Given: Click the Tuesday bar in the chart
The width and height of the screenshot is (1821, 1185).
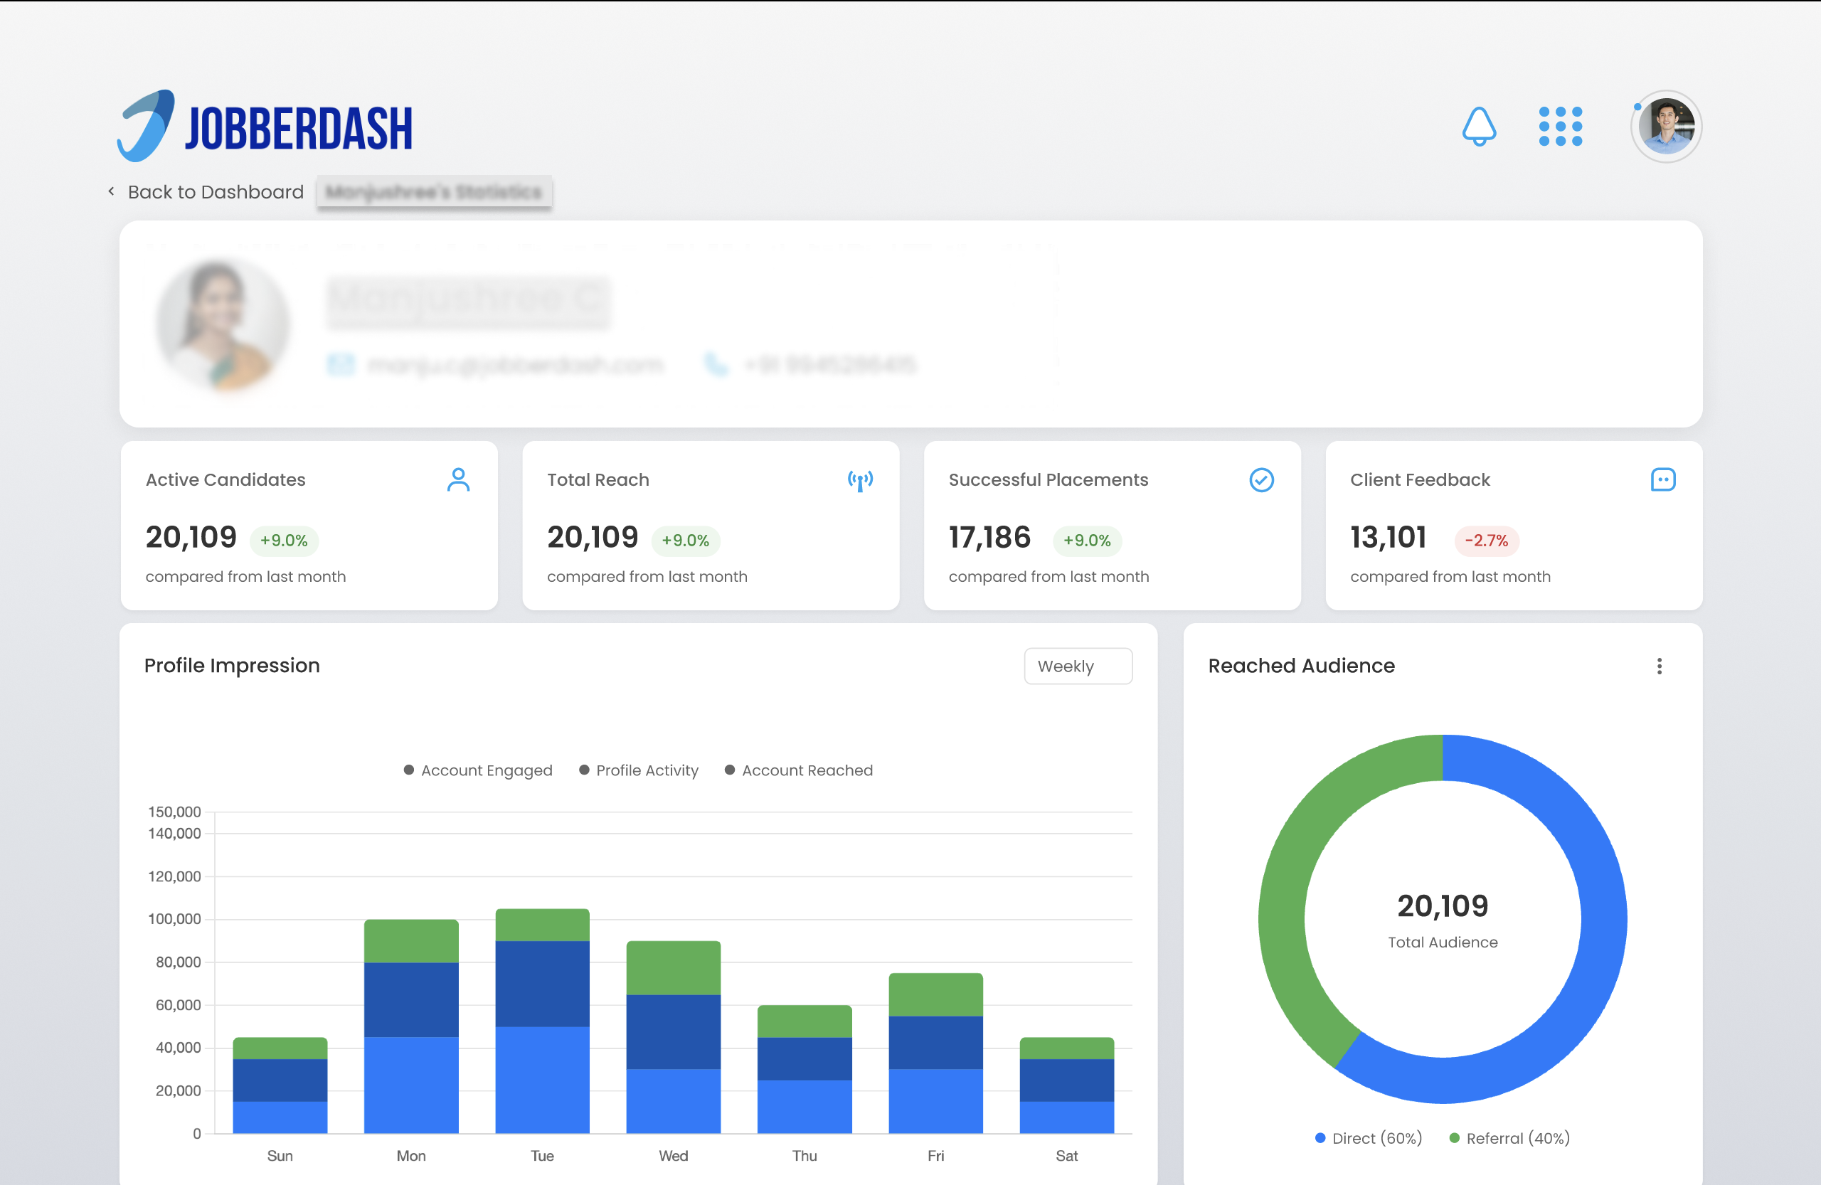Looking at the screenshot, I should tap(543, 1021).
